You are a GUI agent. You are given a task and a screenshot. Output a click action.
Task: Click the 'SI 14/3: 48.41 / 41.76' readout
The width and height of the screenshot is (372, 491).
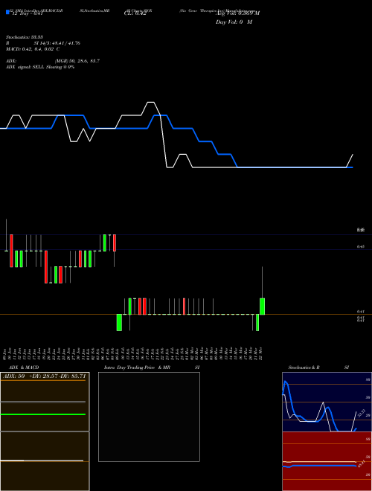[x=57, y=43]
